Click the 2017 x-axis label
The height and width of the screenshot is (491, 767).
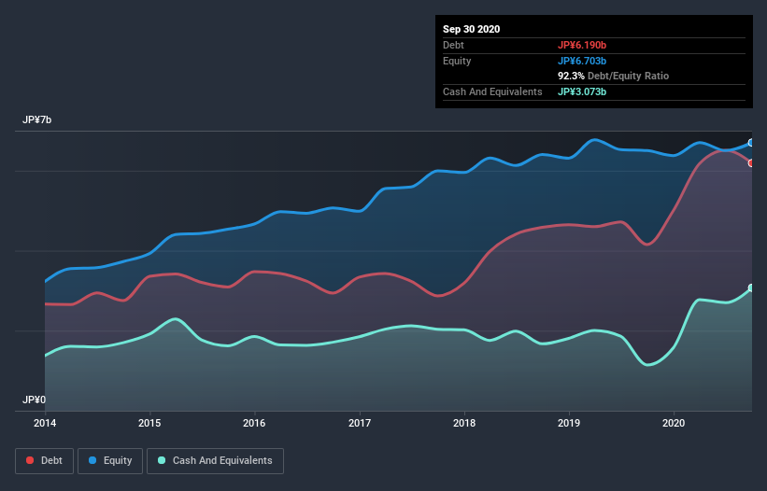pos(360,423)
